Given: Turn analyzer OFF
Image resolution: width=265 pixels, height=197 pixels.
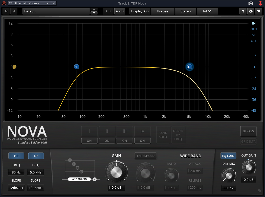Looking at the screenshot, I should tap(254, 41).
